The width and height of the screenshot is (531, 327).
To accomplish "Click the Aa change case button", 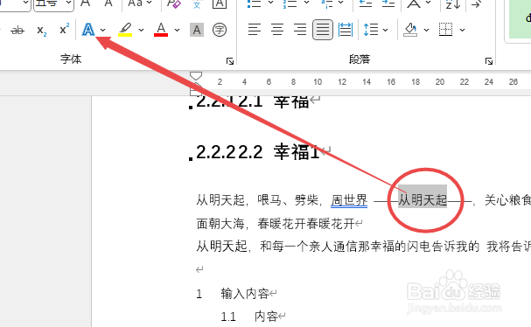I will tap(135, 3).
